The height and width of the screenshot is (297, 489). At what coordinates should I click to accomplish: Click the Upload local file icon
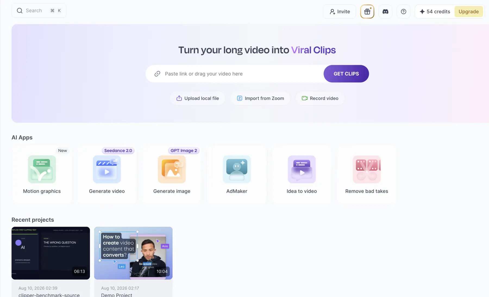point(179,98)
